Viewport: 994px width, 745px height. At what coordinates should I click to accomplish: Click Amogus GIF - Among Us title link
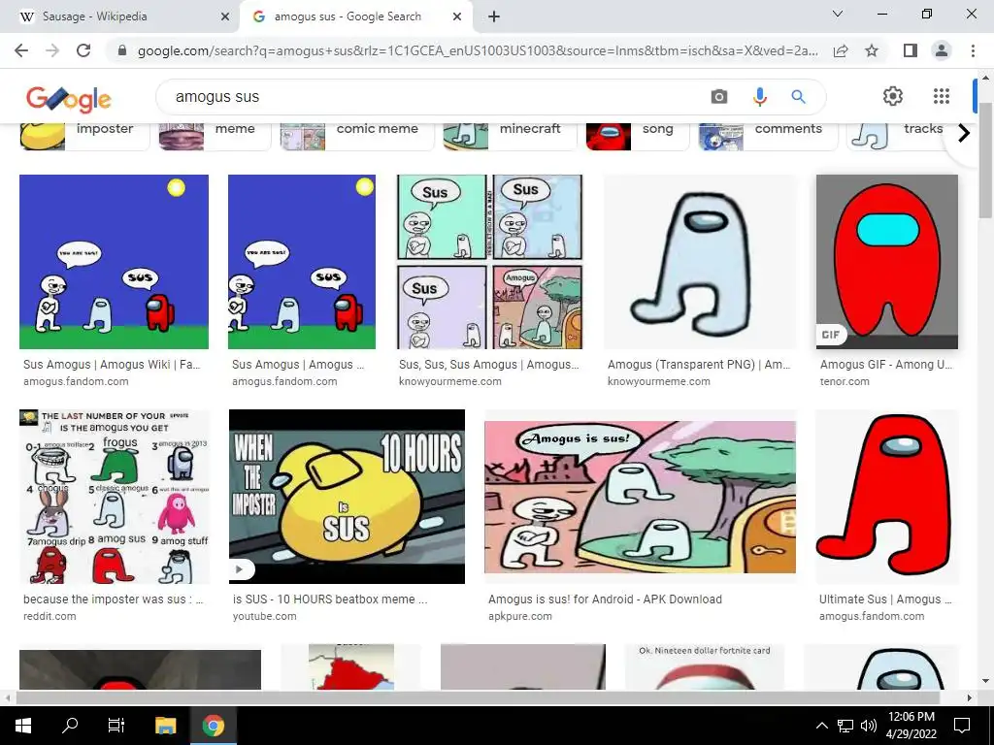[885, 365]
